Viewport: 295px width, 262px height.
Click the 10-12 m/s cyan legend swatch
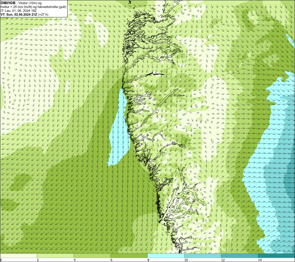(203, 256)
